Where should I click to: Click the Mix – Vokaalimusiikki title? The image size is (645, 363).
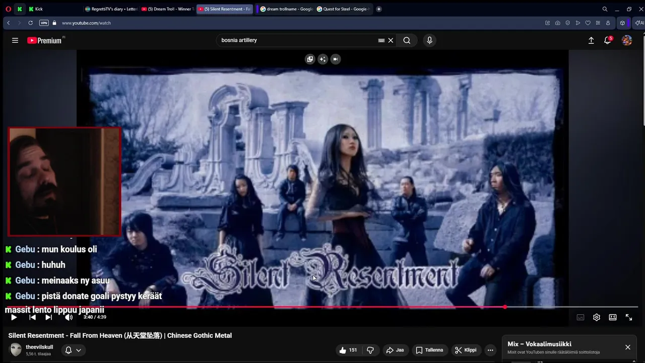[x=539, y=344]
